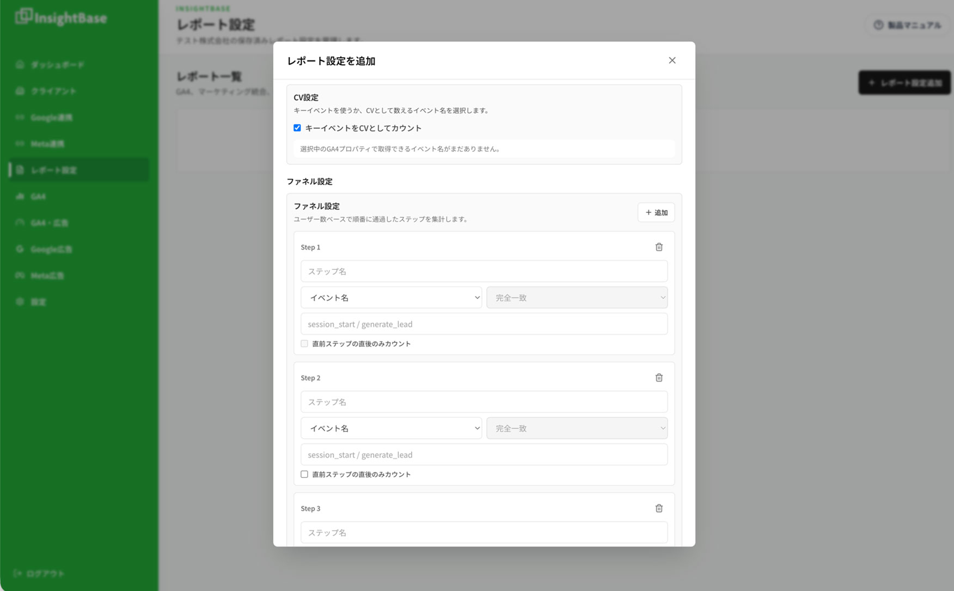Click the InsightBase logo icon
This screenshot has width=954, height=591.
(24, 16)
